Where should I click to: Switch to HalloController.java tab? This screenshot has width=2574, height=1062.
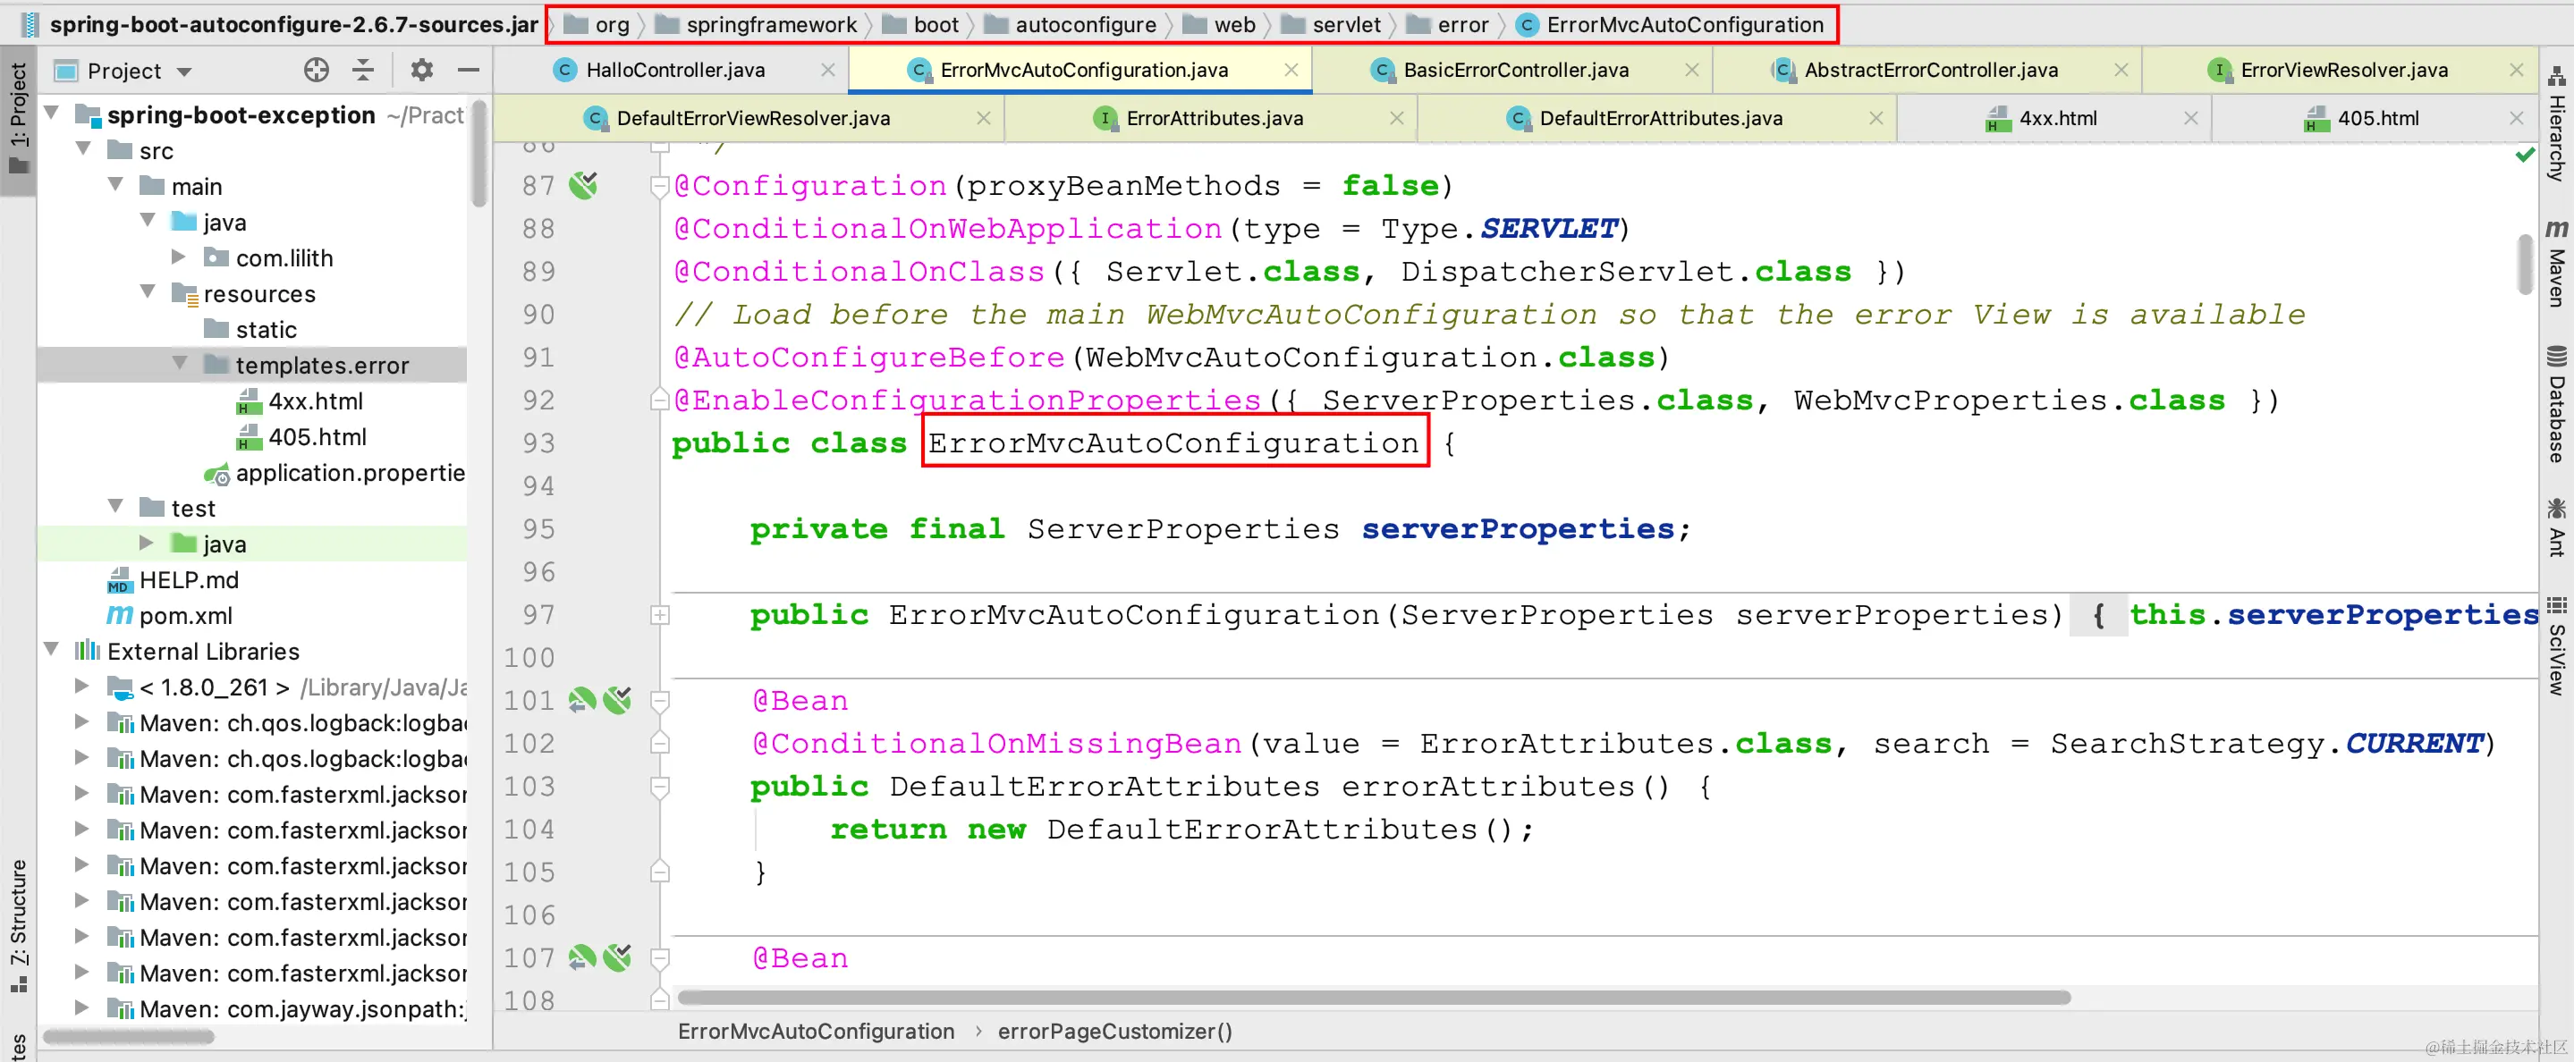675,70
